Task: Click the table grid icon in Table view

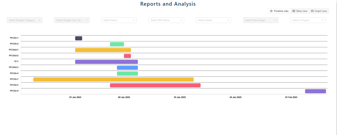Action: point(294,11)
